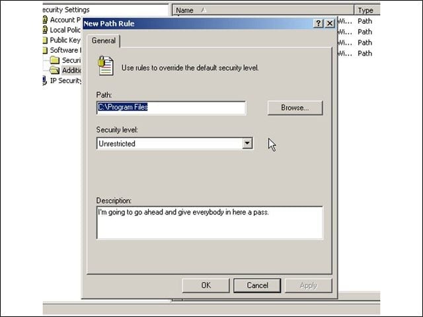The width and height of the screenshot is (423, 317).
Task: Select the General tab
Action: point(104,41)
